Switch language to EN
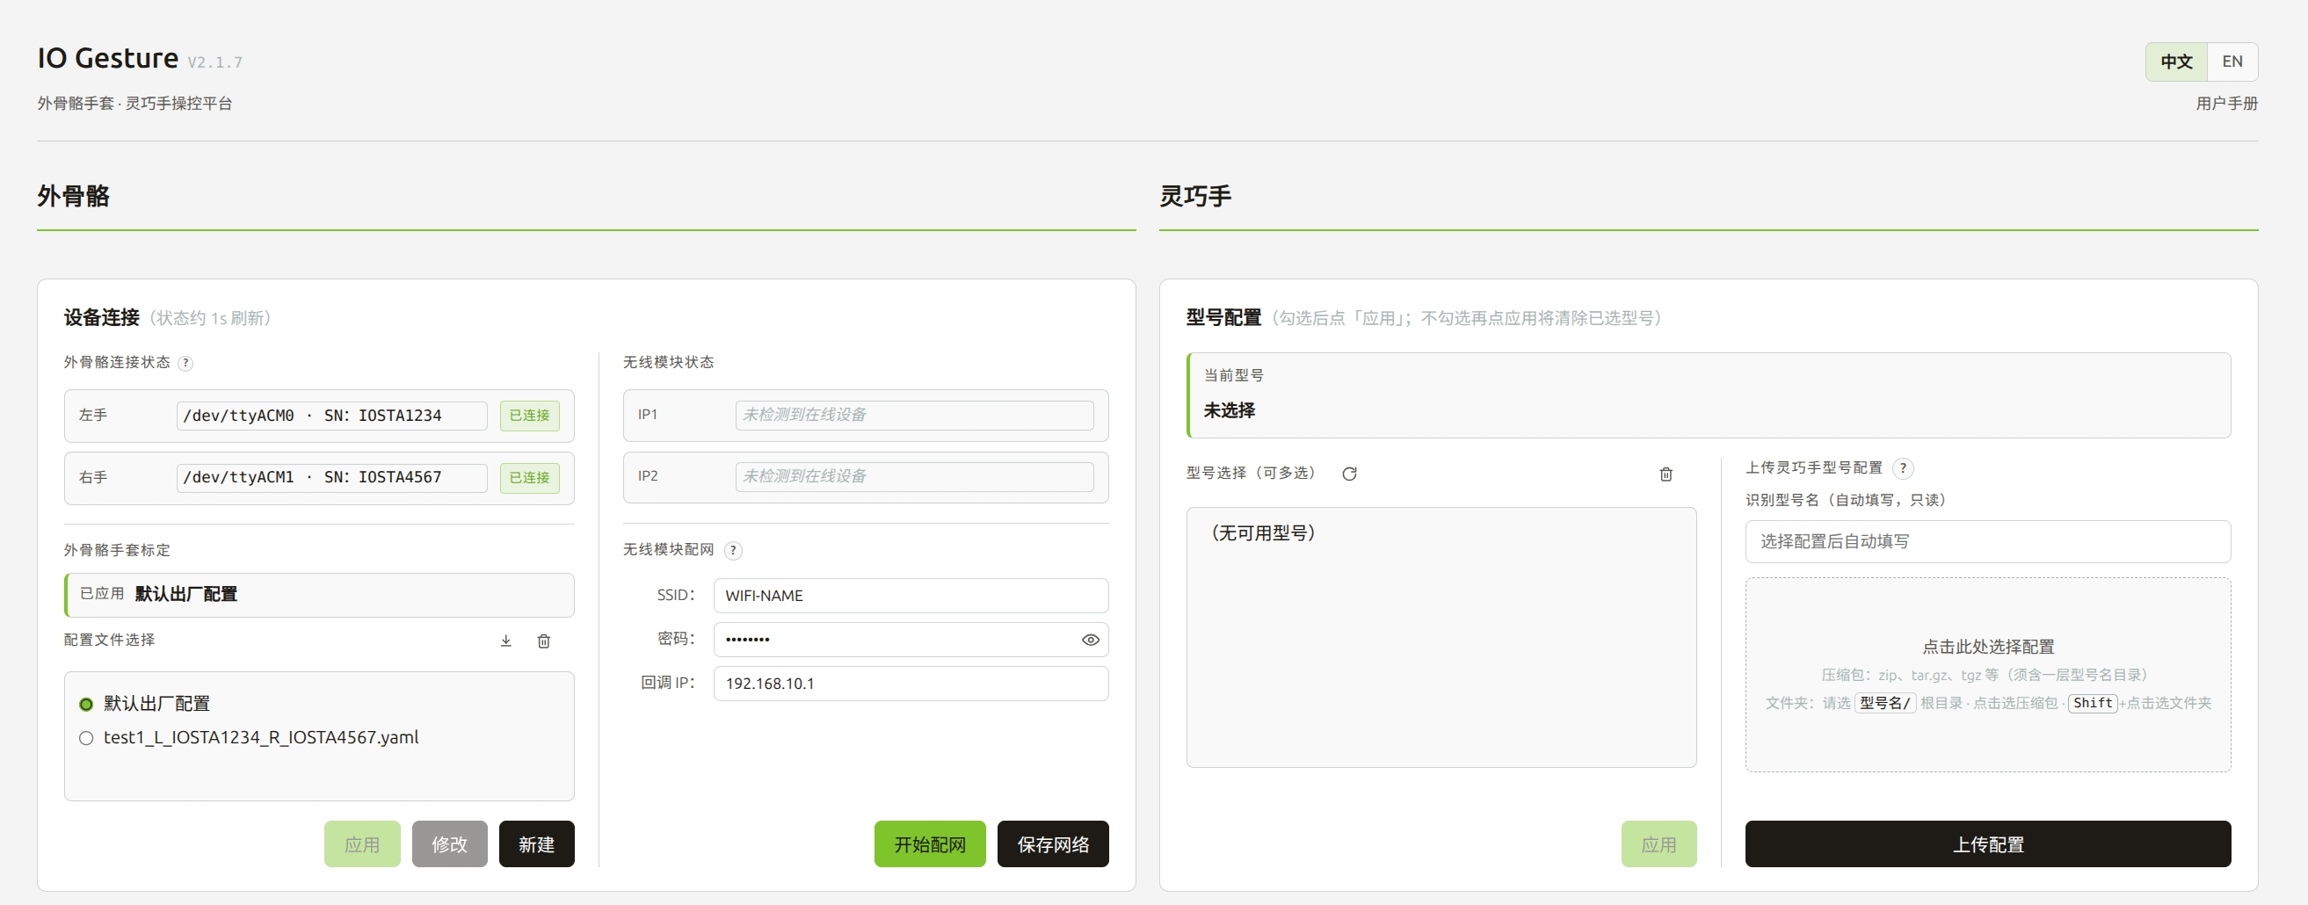The width and height of the screenshot is (2308, 905). (x=2232, y=62)
